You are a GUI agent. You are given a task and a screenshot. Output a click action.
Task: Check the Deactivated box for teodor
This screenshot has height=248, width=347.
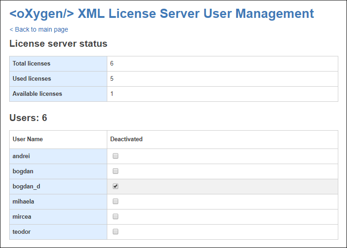[116, 231]
